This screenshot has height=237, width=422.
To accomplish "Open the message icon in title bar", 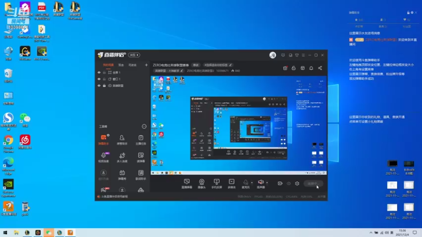I will pyautogui.click(x=283, y=55).
